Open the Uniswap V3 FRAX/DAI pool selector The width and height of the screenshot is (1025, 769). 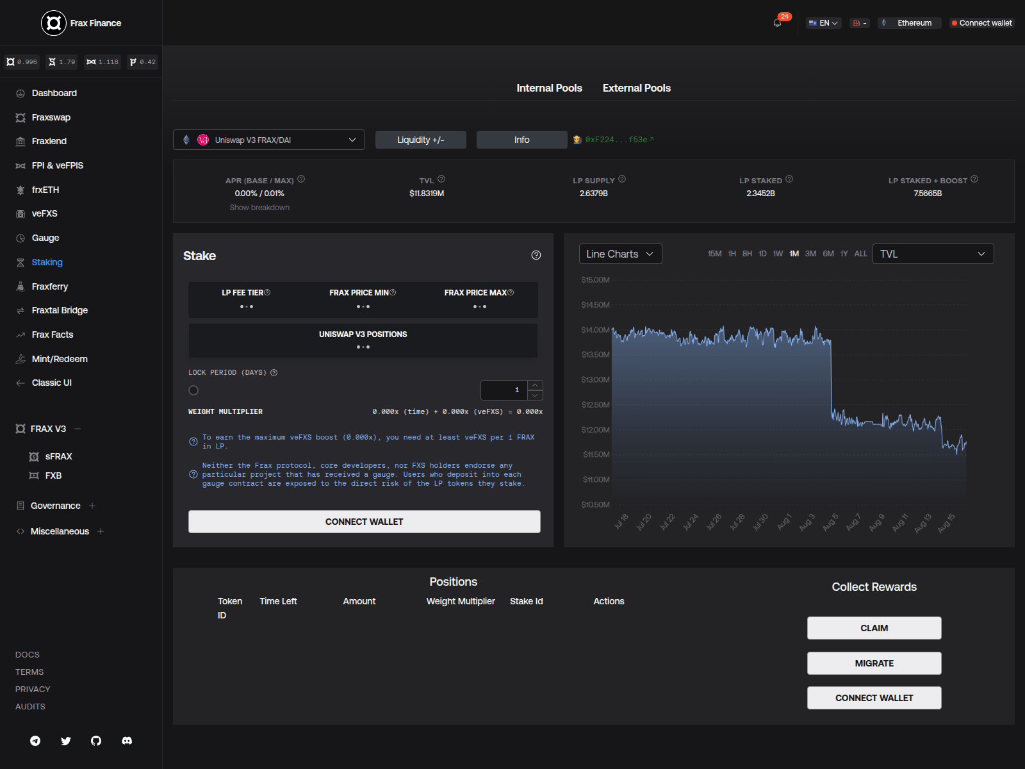click(269, 139)
